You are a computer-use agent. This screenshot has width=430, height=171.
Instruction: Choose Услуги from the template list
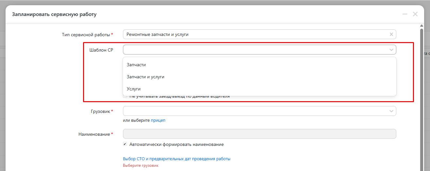(260, 89)
